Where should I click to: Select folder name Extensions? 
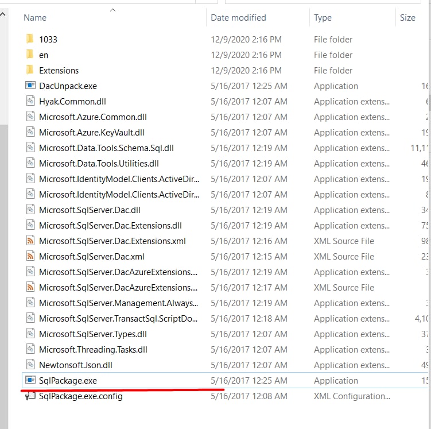click(x=59, y=71)
